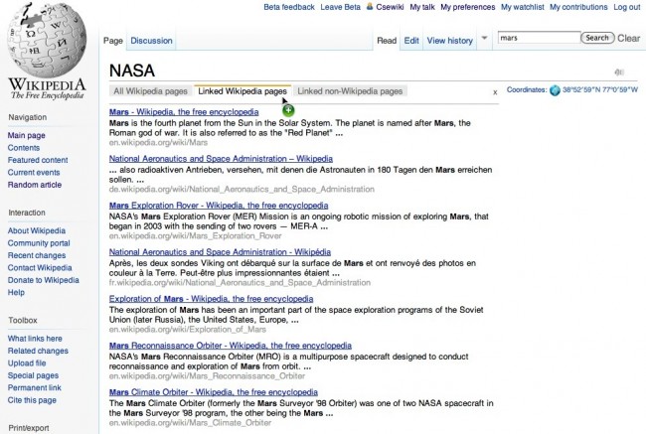This screenshot has height=434, width=646.
Task: Open the Page tab
Action: click(x=113, y=41)
